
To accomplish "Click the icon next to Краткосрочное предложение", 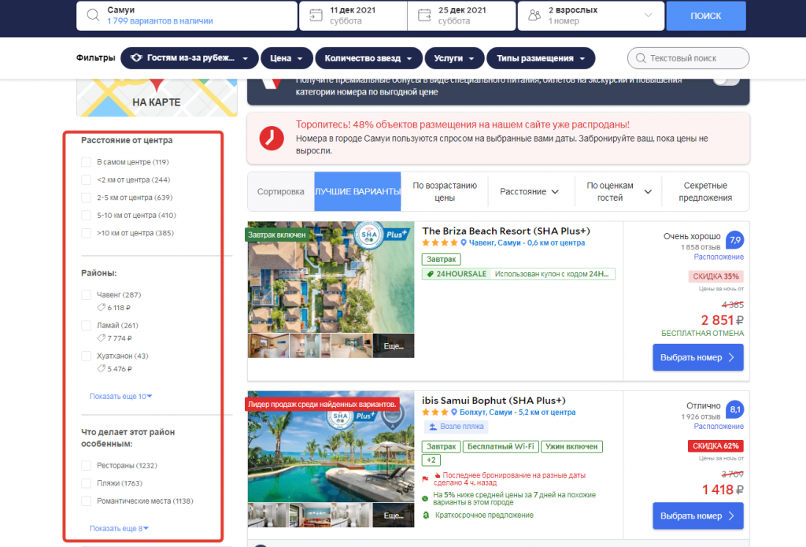I will tap(426, 516).
